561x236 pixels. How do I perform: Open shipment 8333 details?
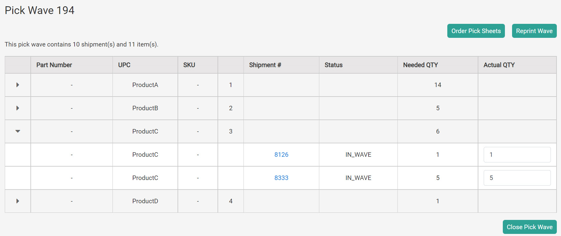281,178
